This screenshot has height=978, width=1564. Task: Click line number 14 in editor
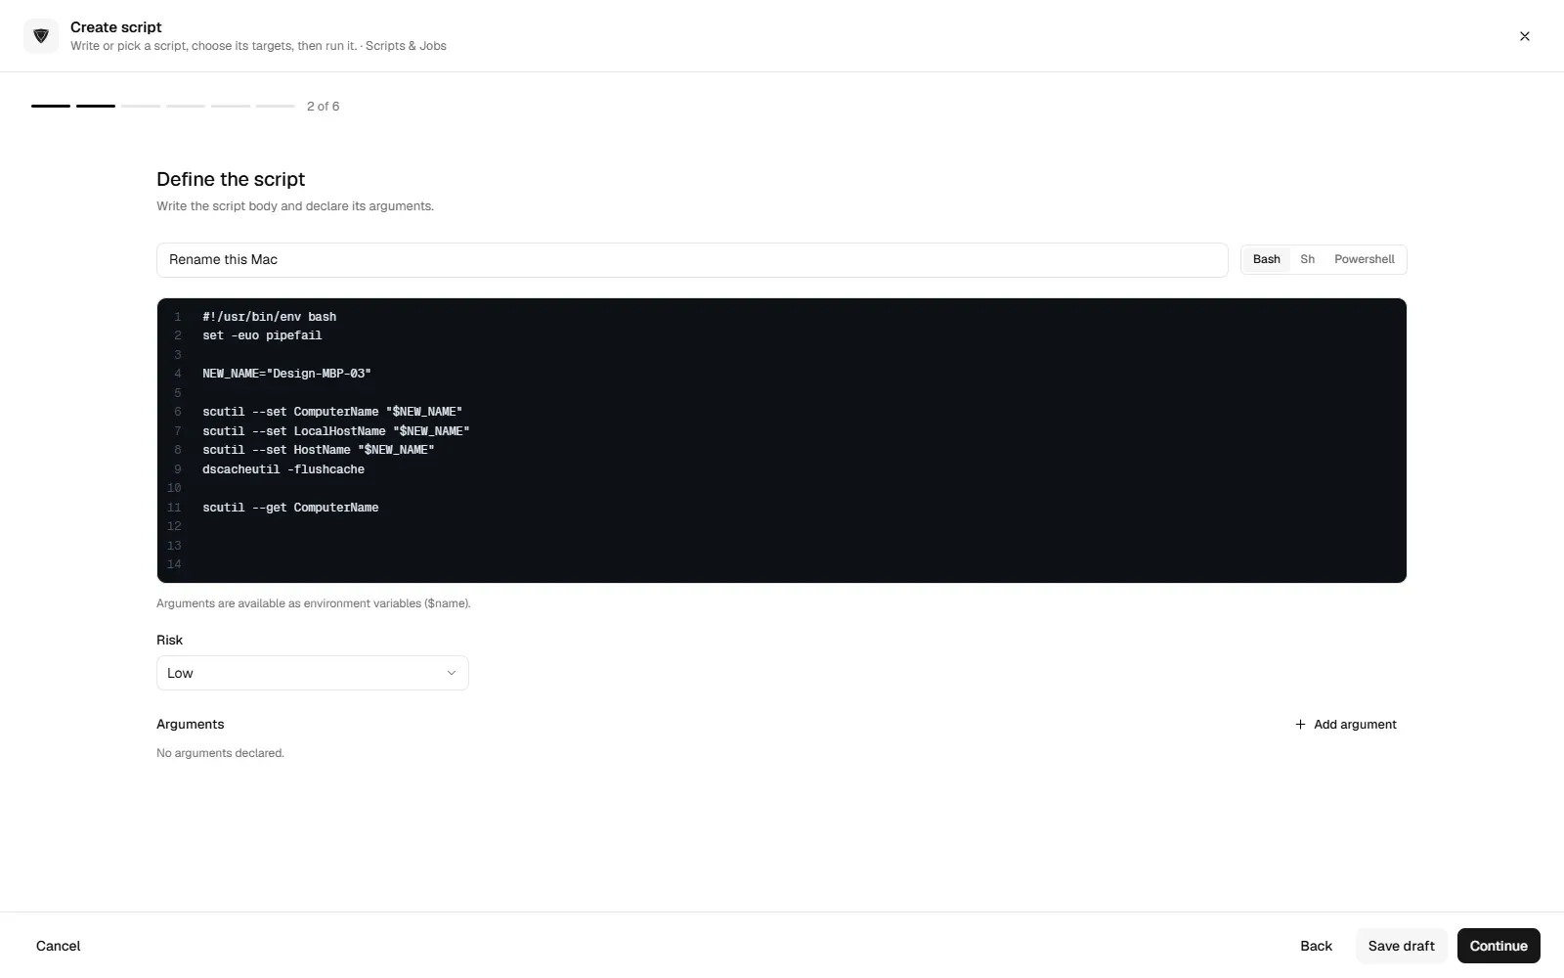point(174,564)
